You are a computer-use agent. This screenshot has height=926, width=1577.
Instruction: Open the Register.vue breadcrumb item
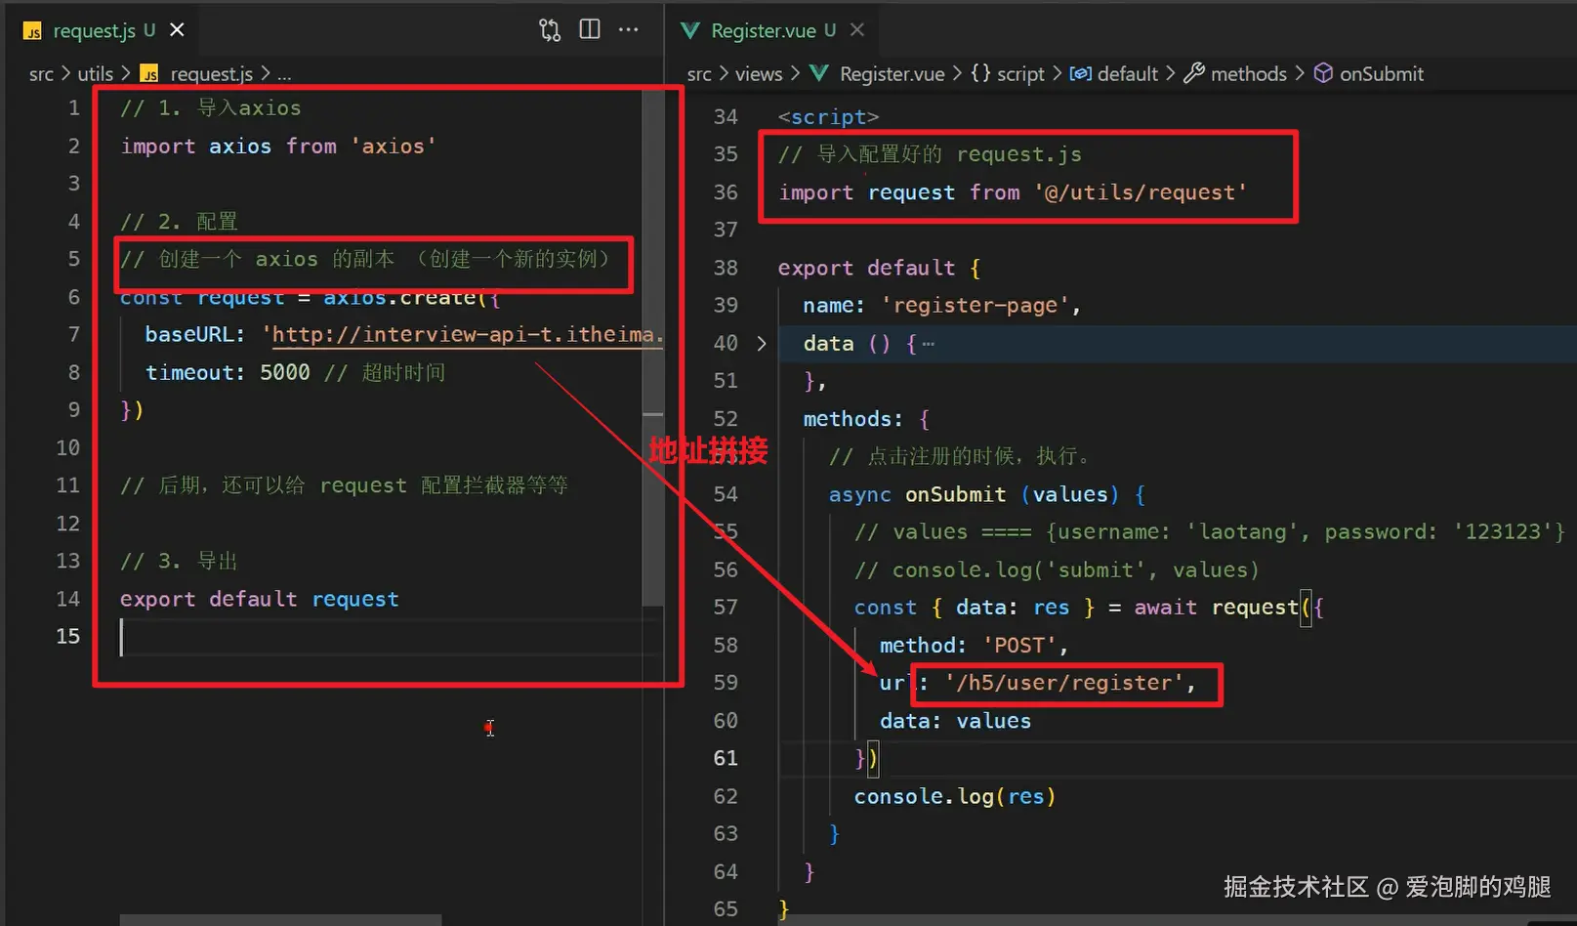(x=878, y=74)
